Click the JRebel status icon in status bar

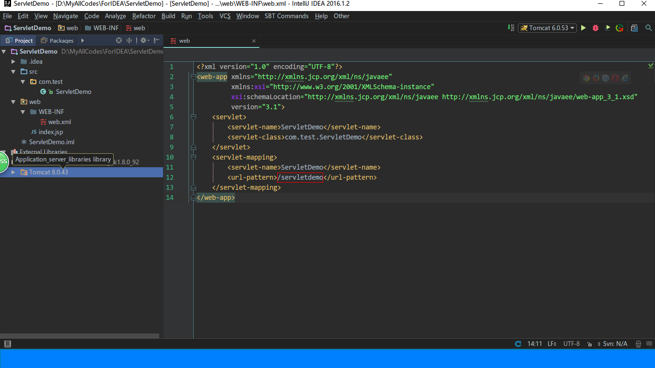coord(518,344)
